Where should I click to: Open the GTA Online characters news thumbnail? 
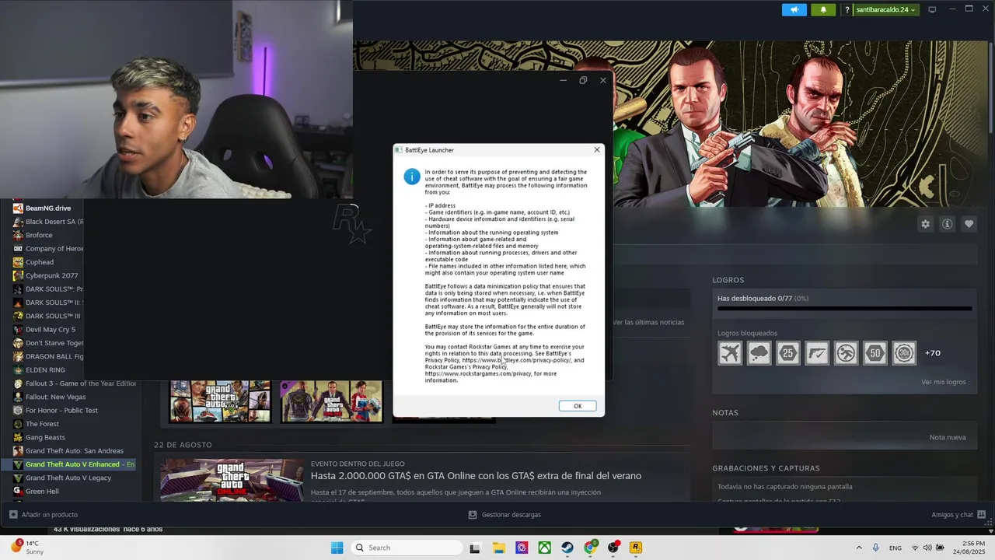pos(332,401)
